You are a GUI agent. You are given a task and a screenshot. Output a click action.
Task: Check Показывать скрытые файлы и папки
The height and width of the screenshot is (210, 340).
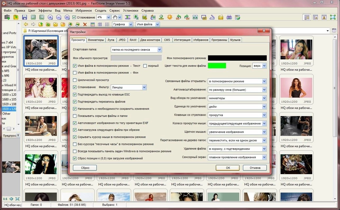tap(75, 116)
